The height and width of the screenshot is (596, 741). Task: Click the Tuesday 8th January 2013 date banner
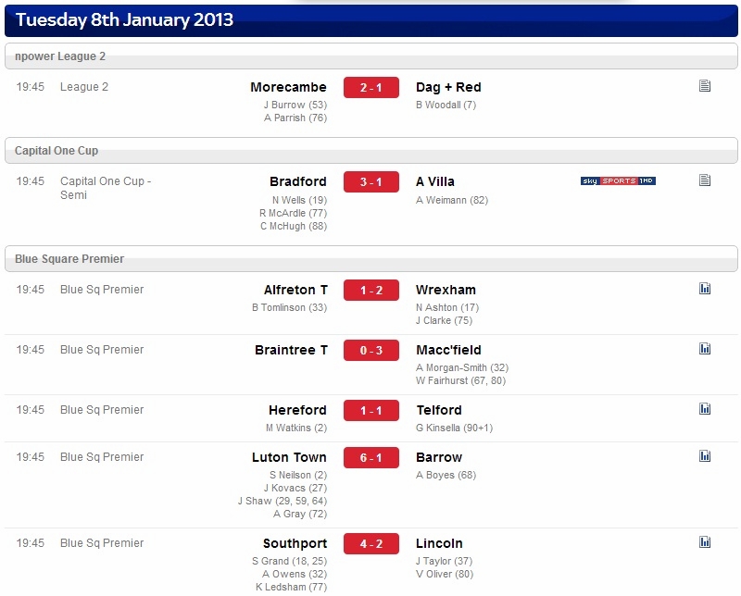(x=371, y=20)
